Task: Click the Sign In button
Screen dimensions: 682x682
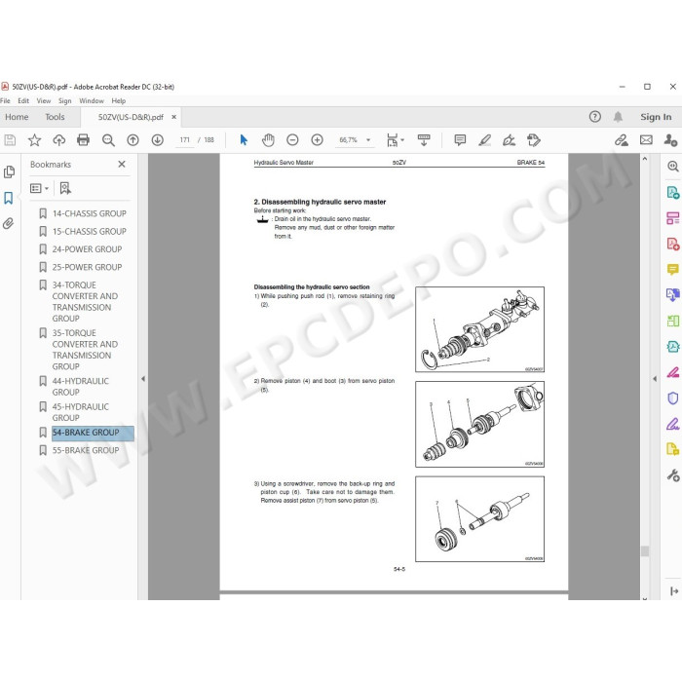Action: (656, 117)
